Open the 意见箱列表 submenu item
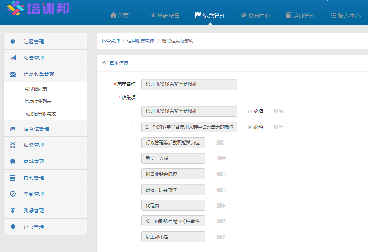The height and width of the screenshot is (252, 368). click(36, 89)
